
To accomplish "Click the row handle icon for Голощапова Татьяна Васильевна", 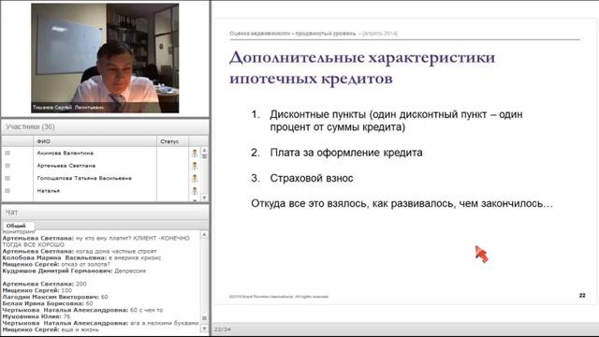I will coord(7,178).
